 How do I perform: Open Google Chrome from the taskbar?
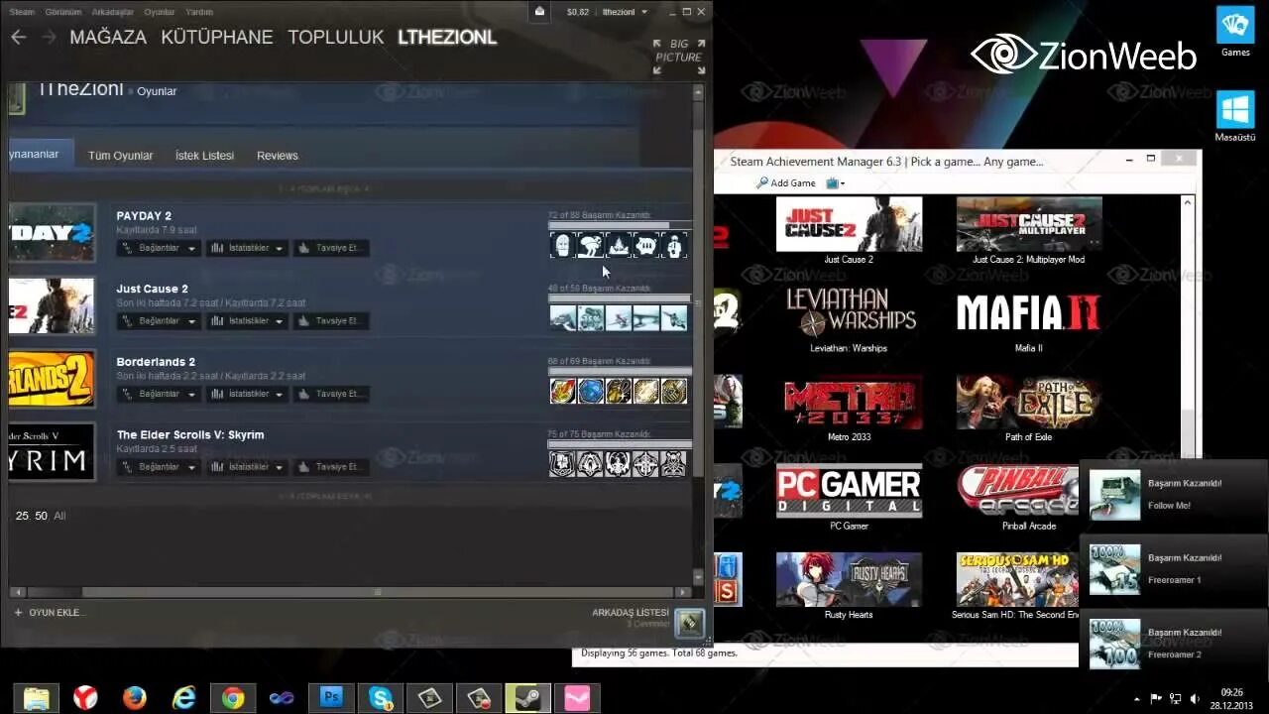233,697
